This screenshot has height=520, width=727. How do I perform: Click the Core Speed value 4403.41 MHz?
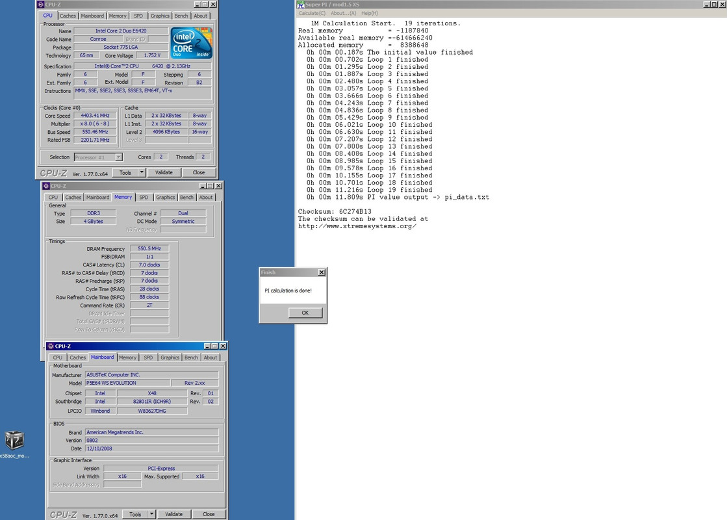[x=95, y=116]
